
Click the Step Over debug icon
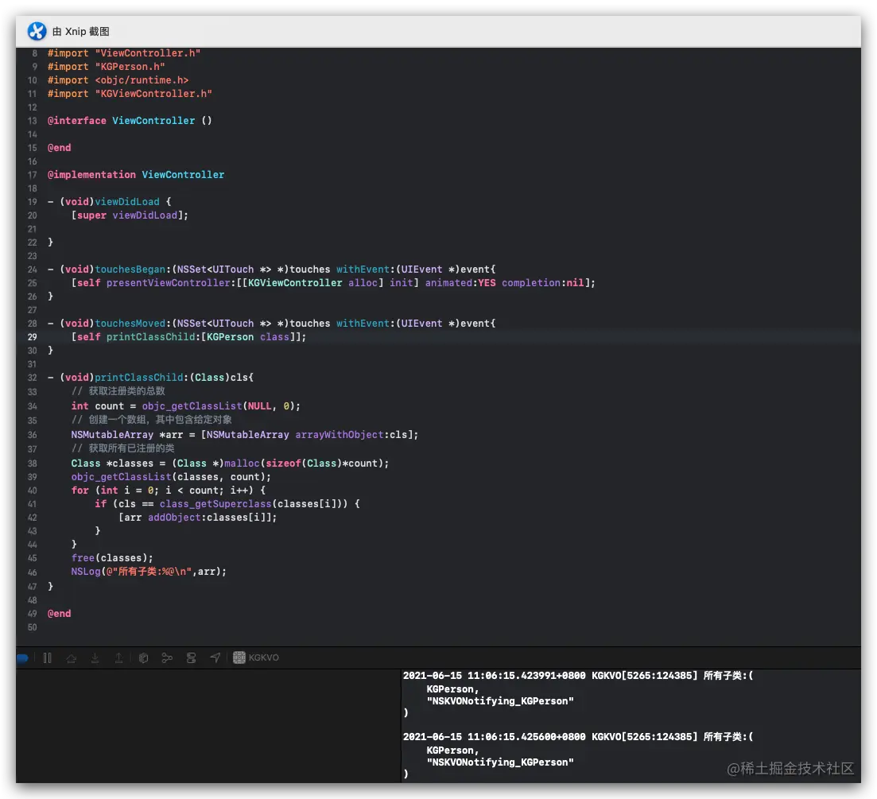click(x=71, y=658)
